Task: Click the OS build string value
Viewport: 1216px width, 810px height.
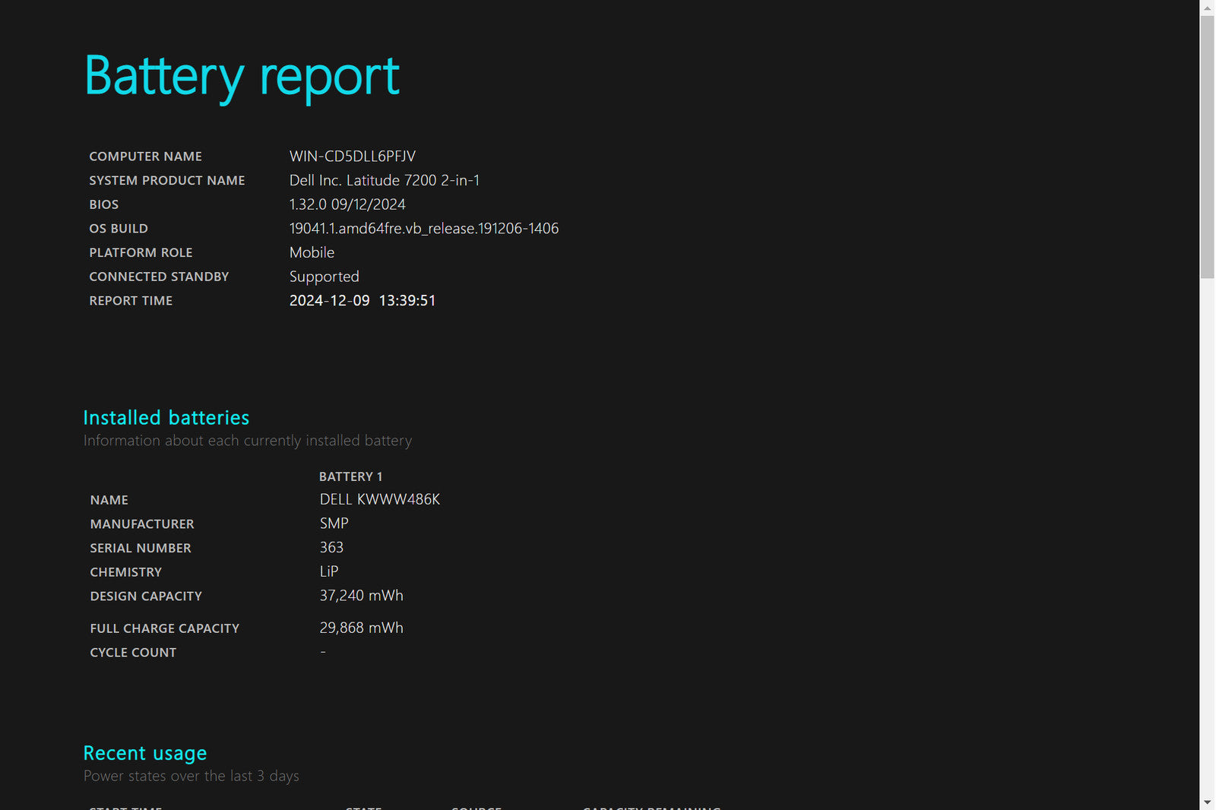Action: click(423, 229)
